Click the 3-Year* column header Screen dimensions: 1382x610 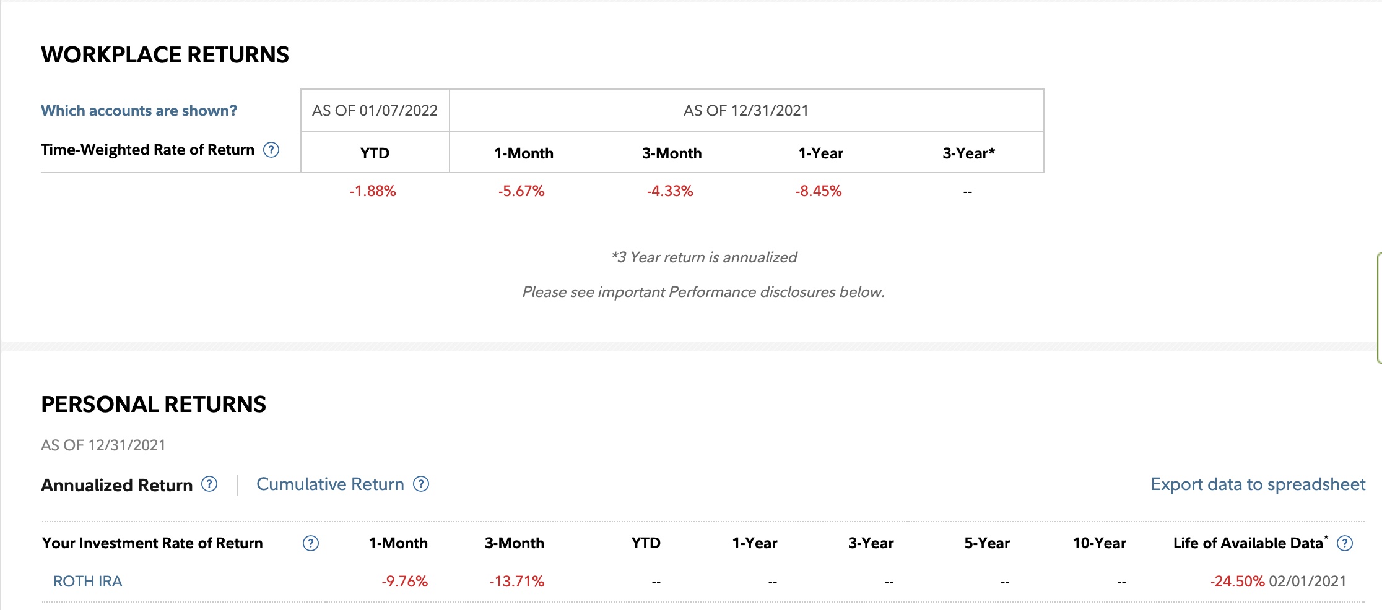pos(968,153)
